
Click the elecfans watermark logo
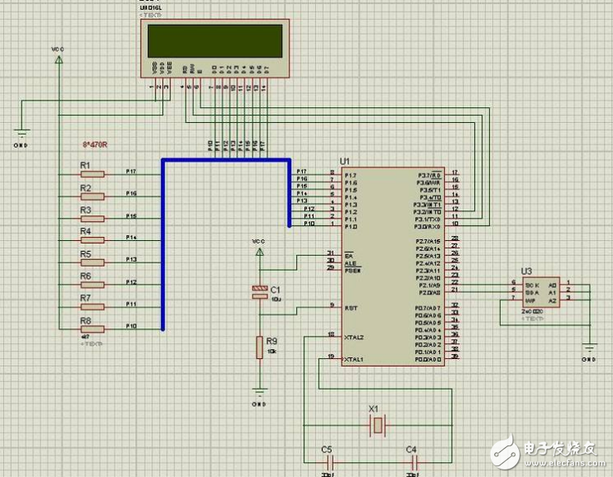pyautogui.click(x=549, y=451)
